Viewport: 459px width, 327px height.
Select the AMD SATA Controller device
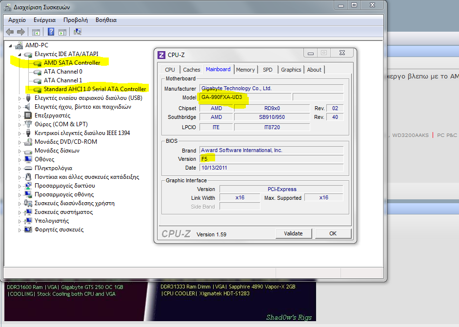click(72, 63)
